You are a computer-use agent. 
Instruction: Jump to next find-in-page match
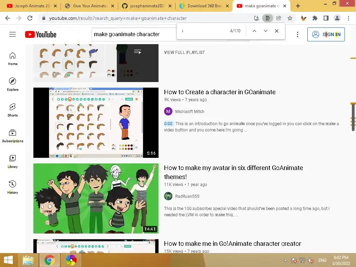tap(265, 31)
